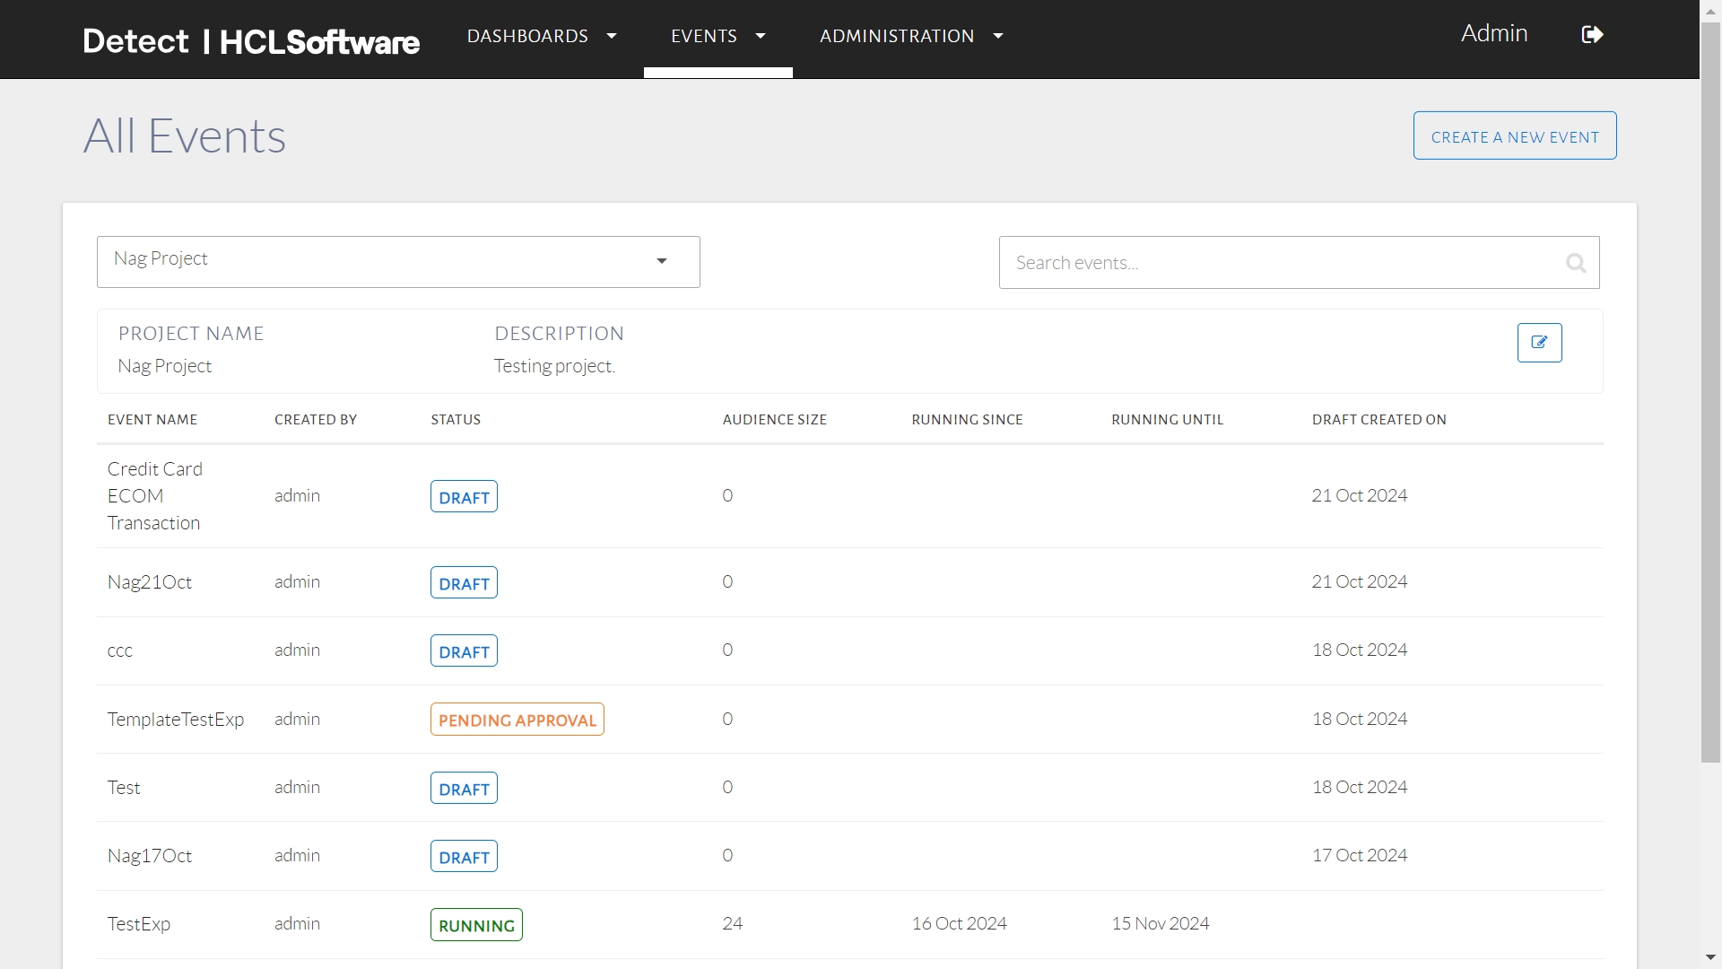Click the search magnifier icon

click(1575, 263)
